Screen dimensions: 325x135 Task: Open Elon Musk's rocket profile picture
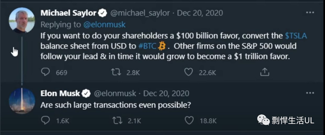click(x=22, y=101)
